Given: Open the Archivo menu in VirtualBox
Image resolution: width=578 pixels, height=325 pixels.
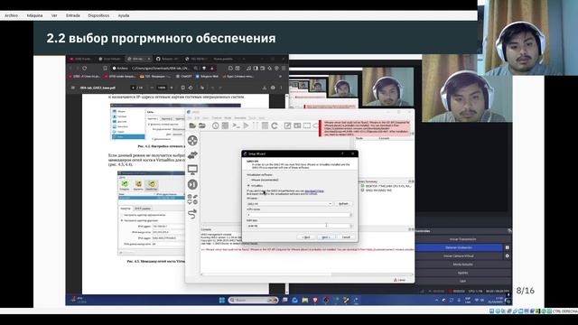Looking at the screenshot, I should pos(11,16).
